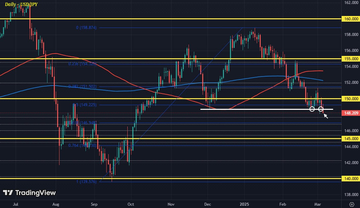Click the Feb label on time axis
This screenshot has width=360, height=208.
coord(283,204)
